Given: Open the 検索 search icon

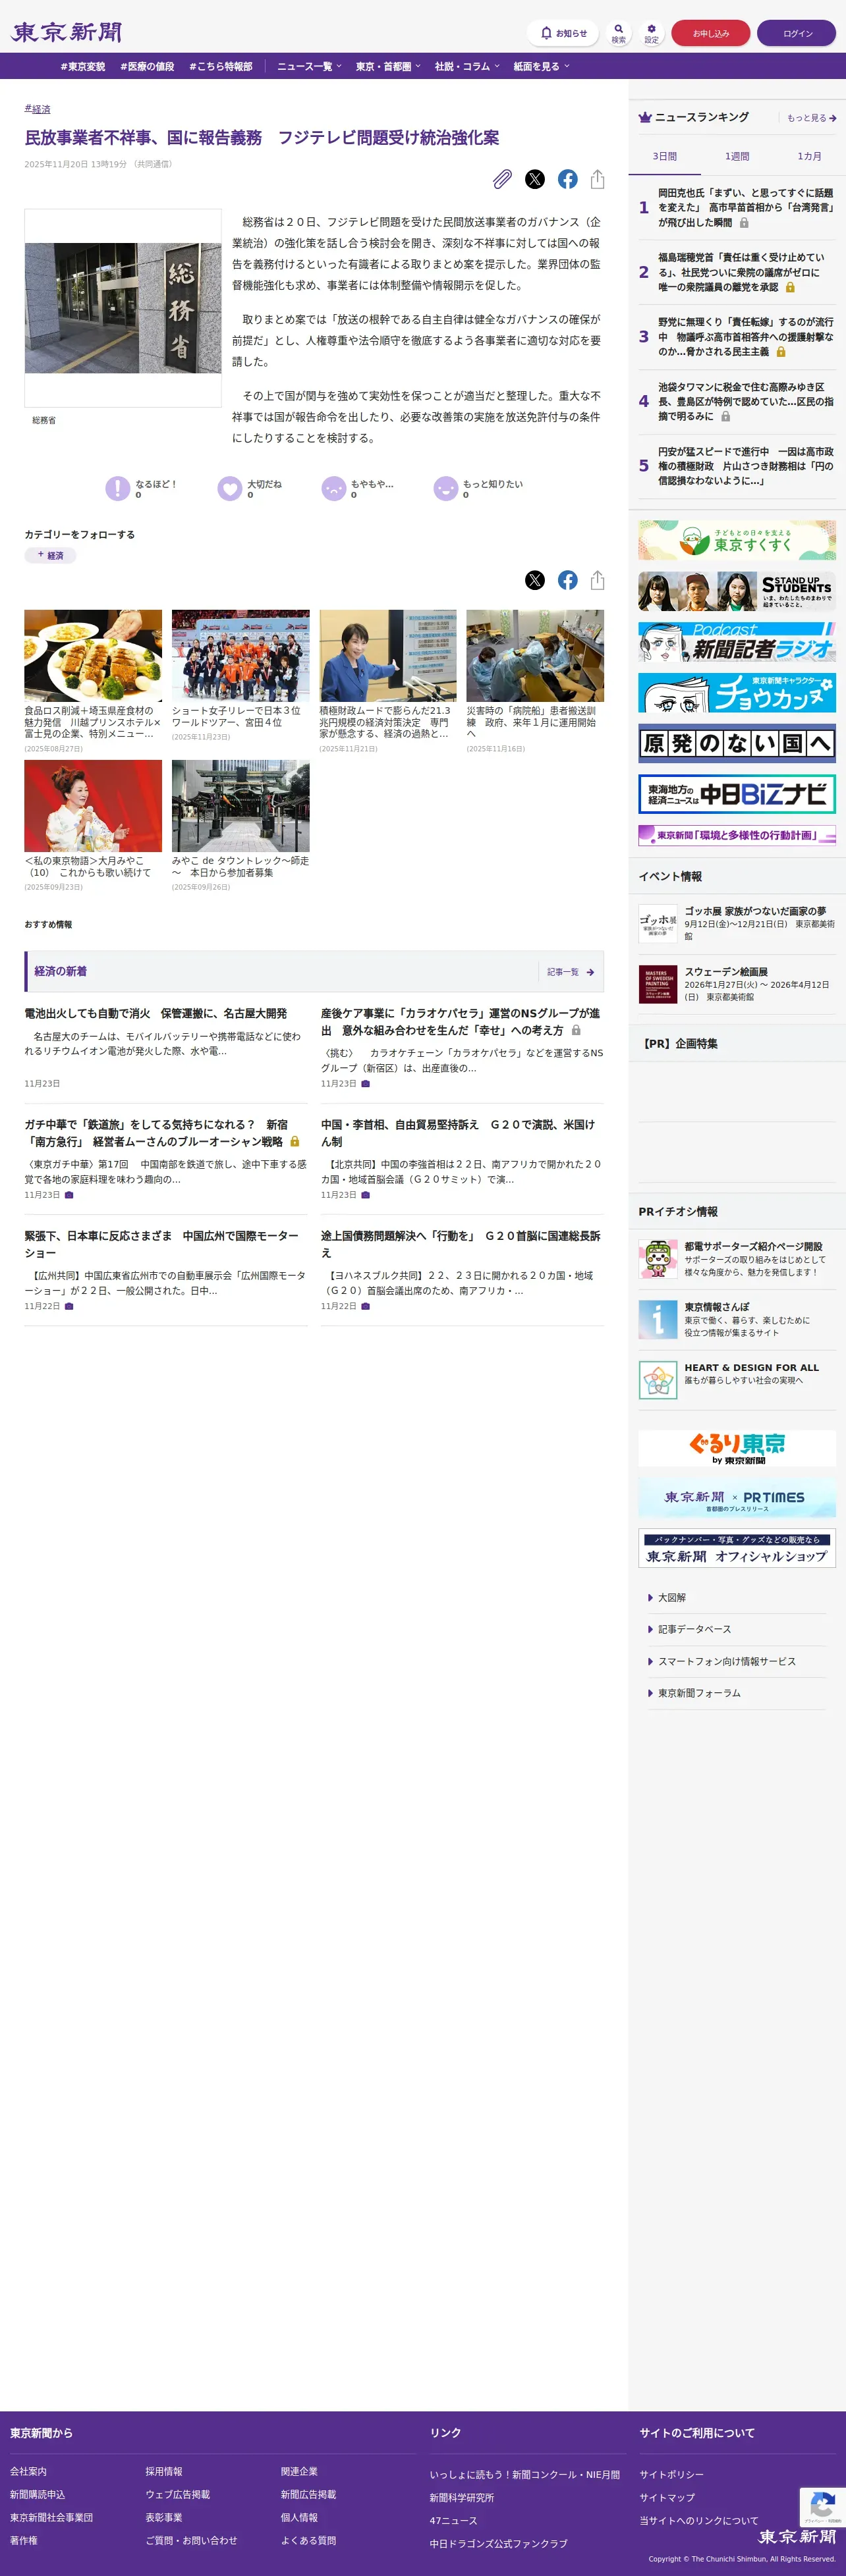Looking at the screenshot, I should pyautogui.click(x=619, y=33).
